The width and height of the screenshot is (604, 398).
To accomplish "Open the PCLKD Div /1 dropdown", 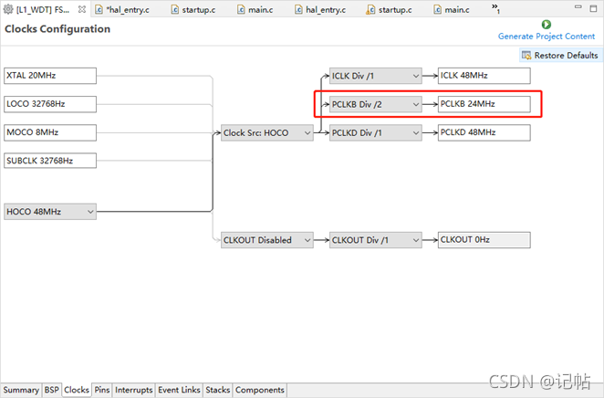I will tap(376, 132).
